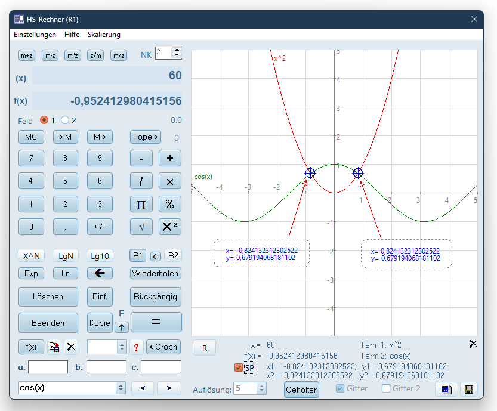Select Feld radio option 2
497x411 pixels.
65,120
